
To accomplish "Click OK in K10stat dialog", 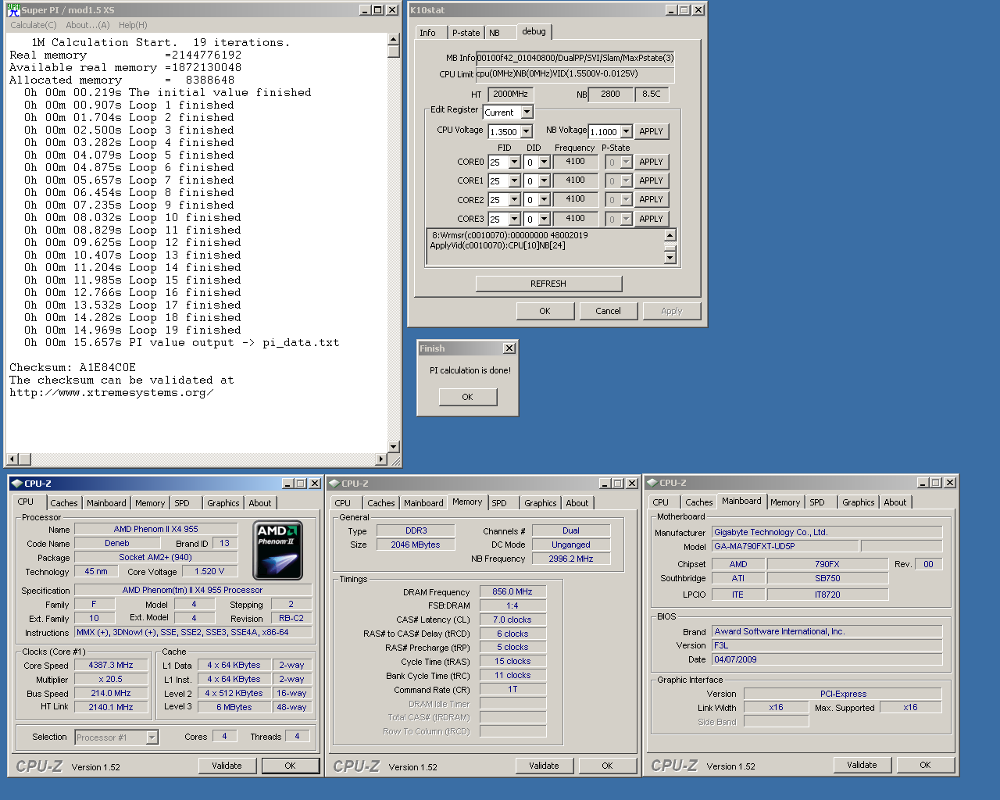I will (545, 311).
